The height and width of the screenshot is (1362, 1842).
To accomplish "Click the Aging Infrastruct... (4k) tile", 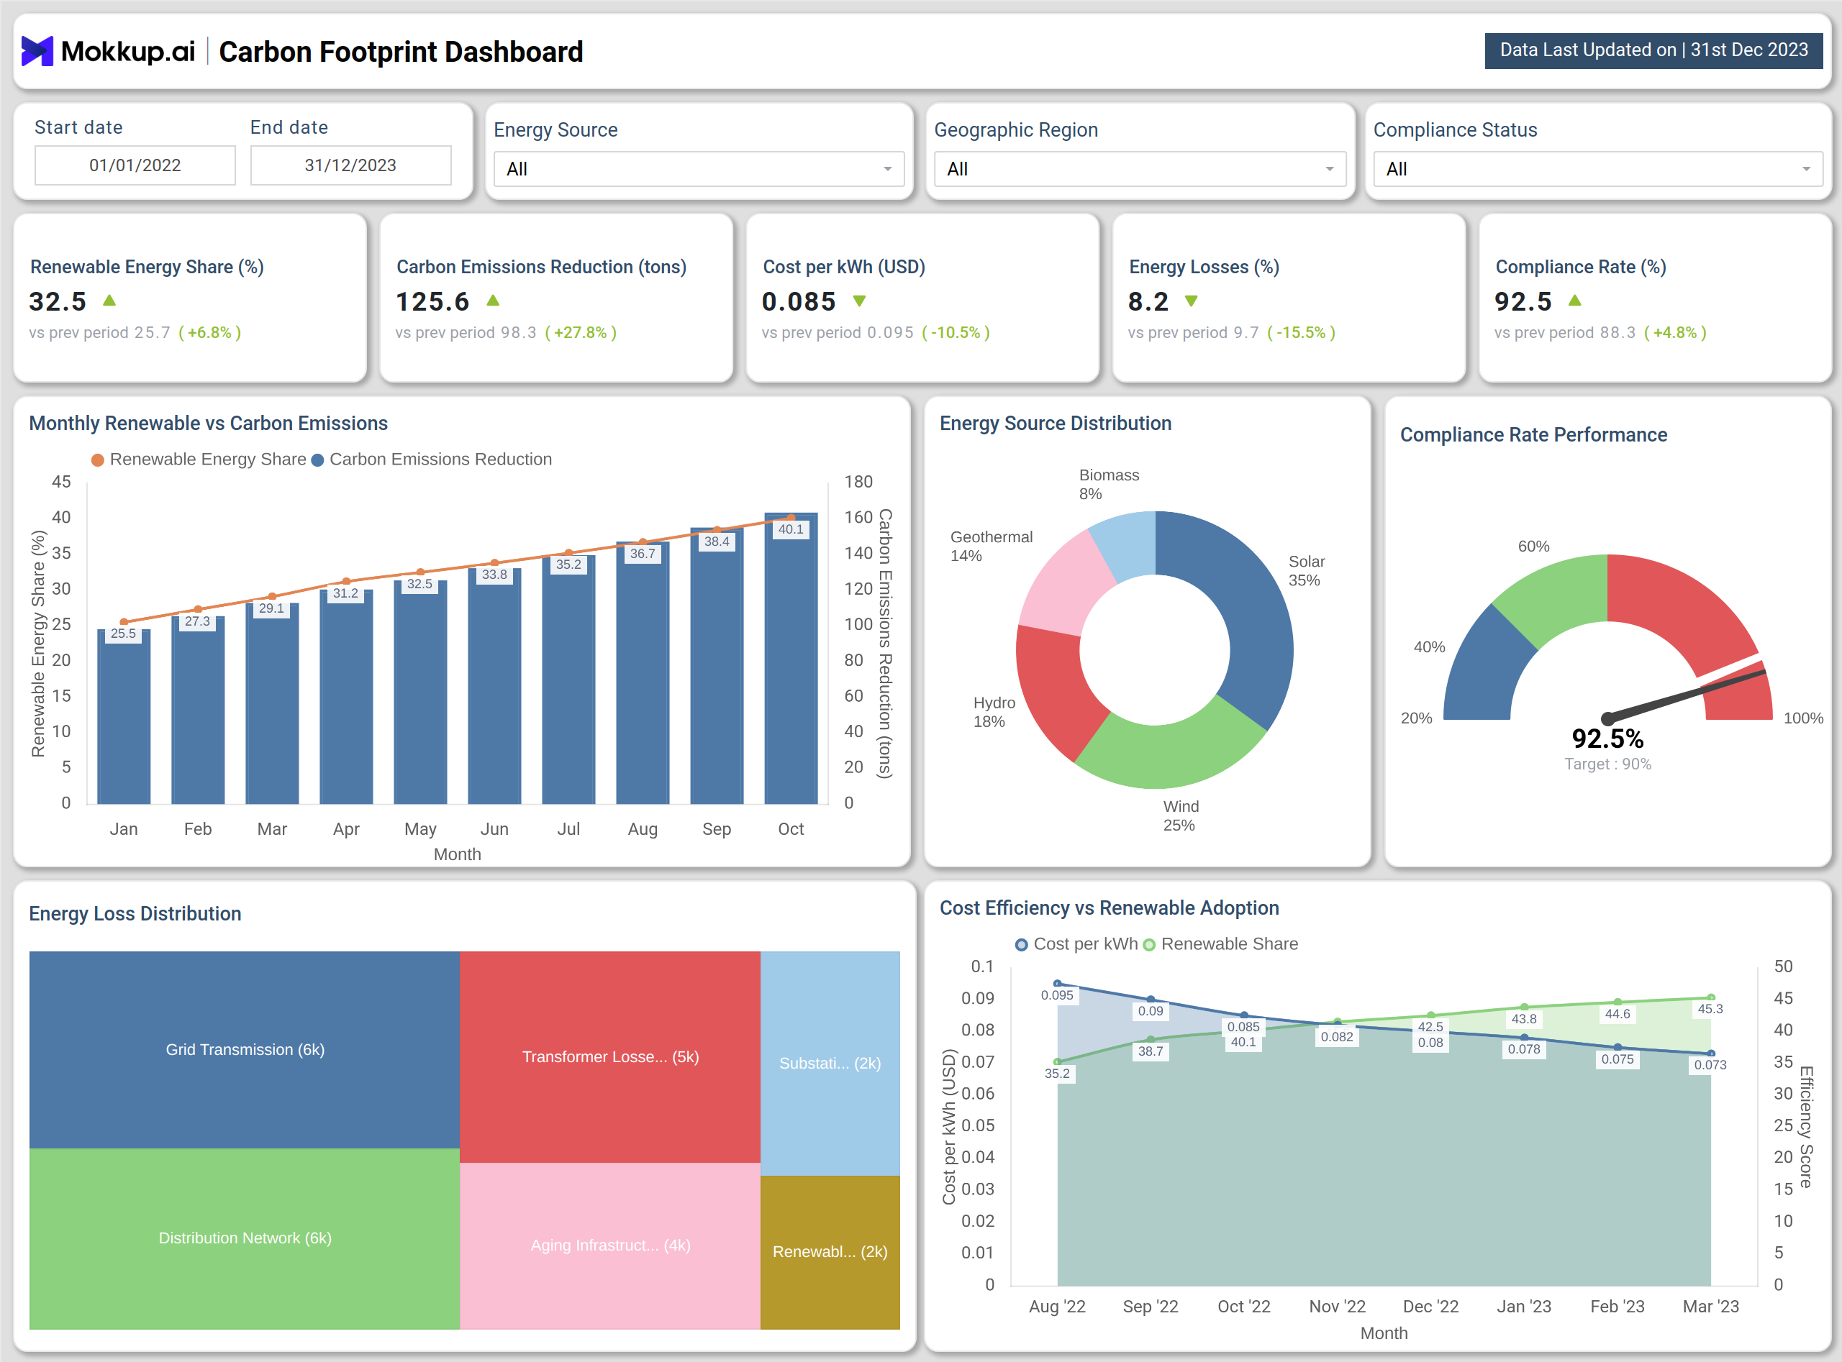I will pyautogui.click(x=609, y=1246).
